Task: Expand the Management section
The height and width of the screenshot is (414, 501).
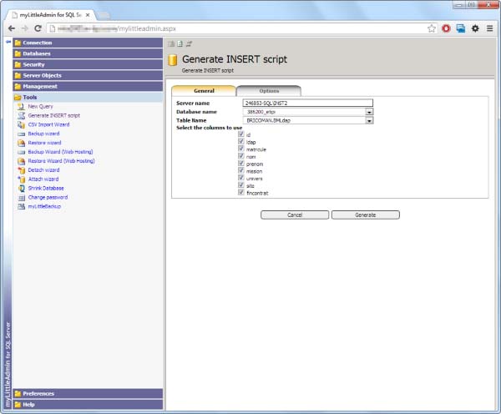Action: tap(88, 86)
